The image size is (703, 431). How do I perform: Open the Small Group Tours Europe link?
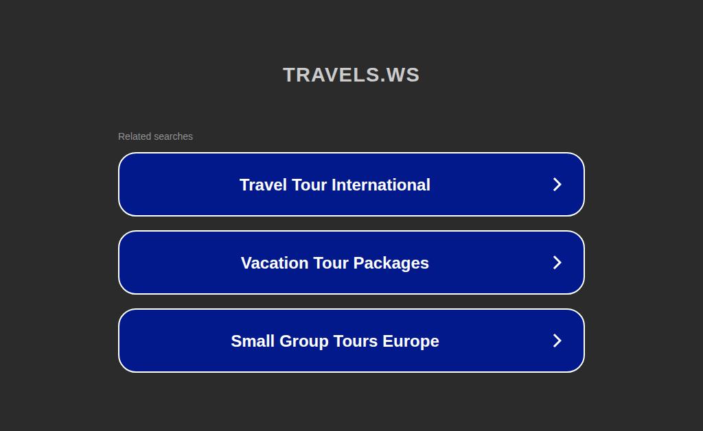(x=351, y=341)
